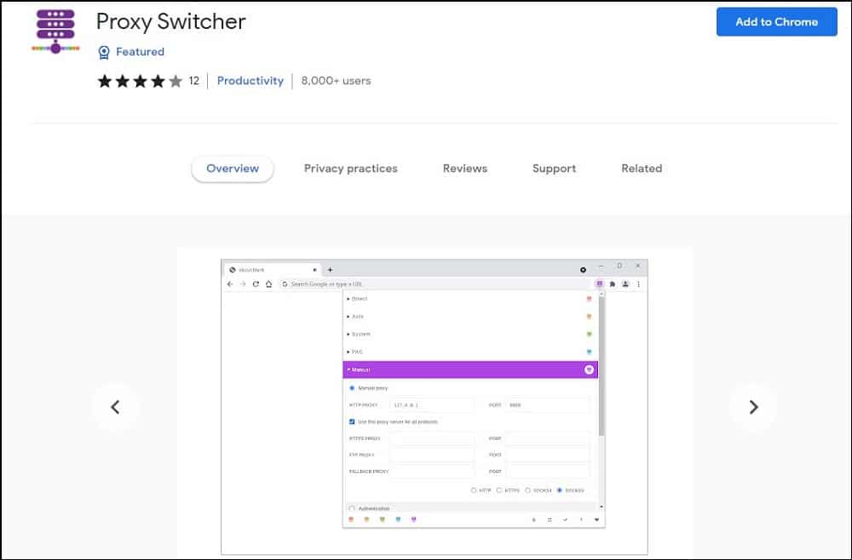Click the purple Proxy Switcher toolbar extension icon
The image size is (852, 560).
[x=600, y=283]
